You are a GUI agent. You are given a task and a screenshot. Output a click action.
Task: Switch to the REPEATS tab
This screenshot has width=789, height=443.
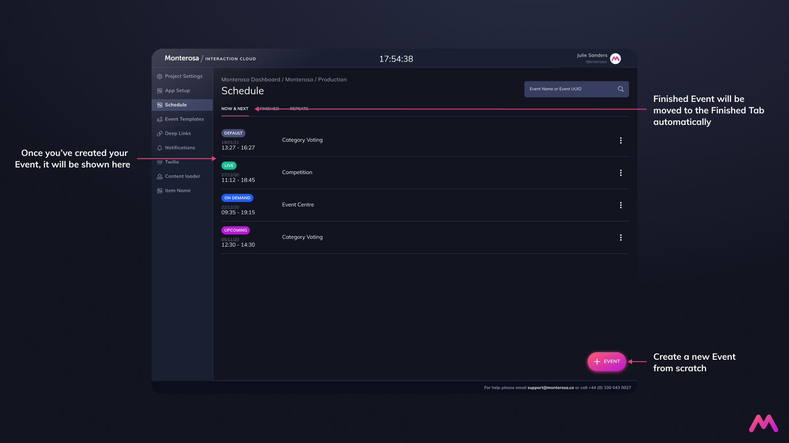[x=299, y=109]
